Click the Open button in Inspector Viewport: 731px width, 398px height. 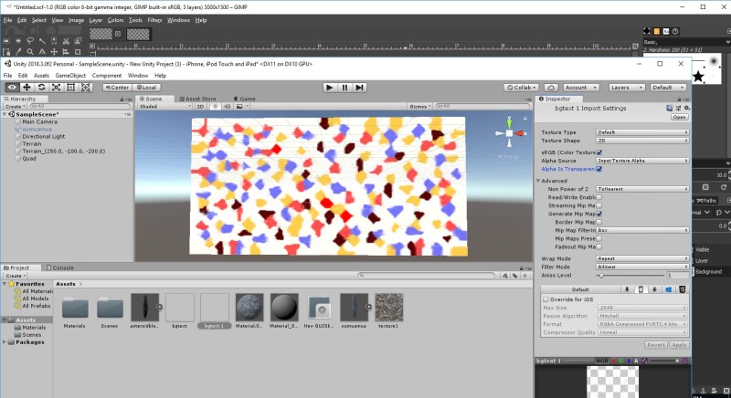[x=679, y=117]
